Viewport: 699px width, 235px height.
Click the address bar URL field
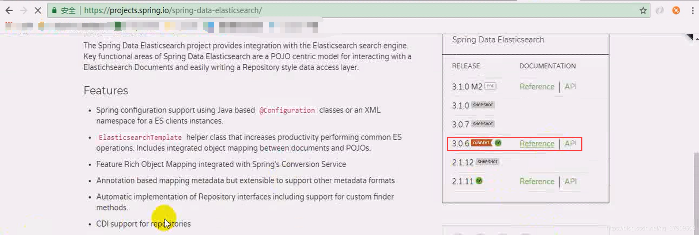(348, 11)
